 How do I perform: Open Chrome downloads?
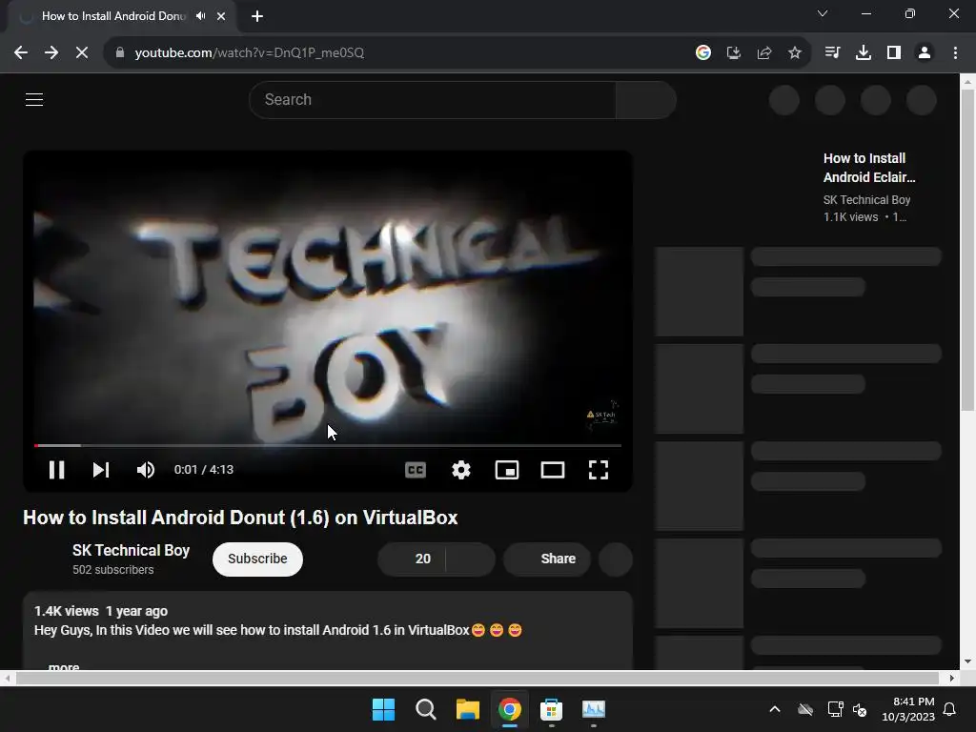click(x=864, y=53)
